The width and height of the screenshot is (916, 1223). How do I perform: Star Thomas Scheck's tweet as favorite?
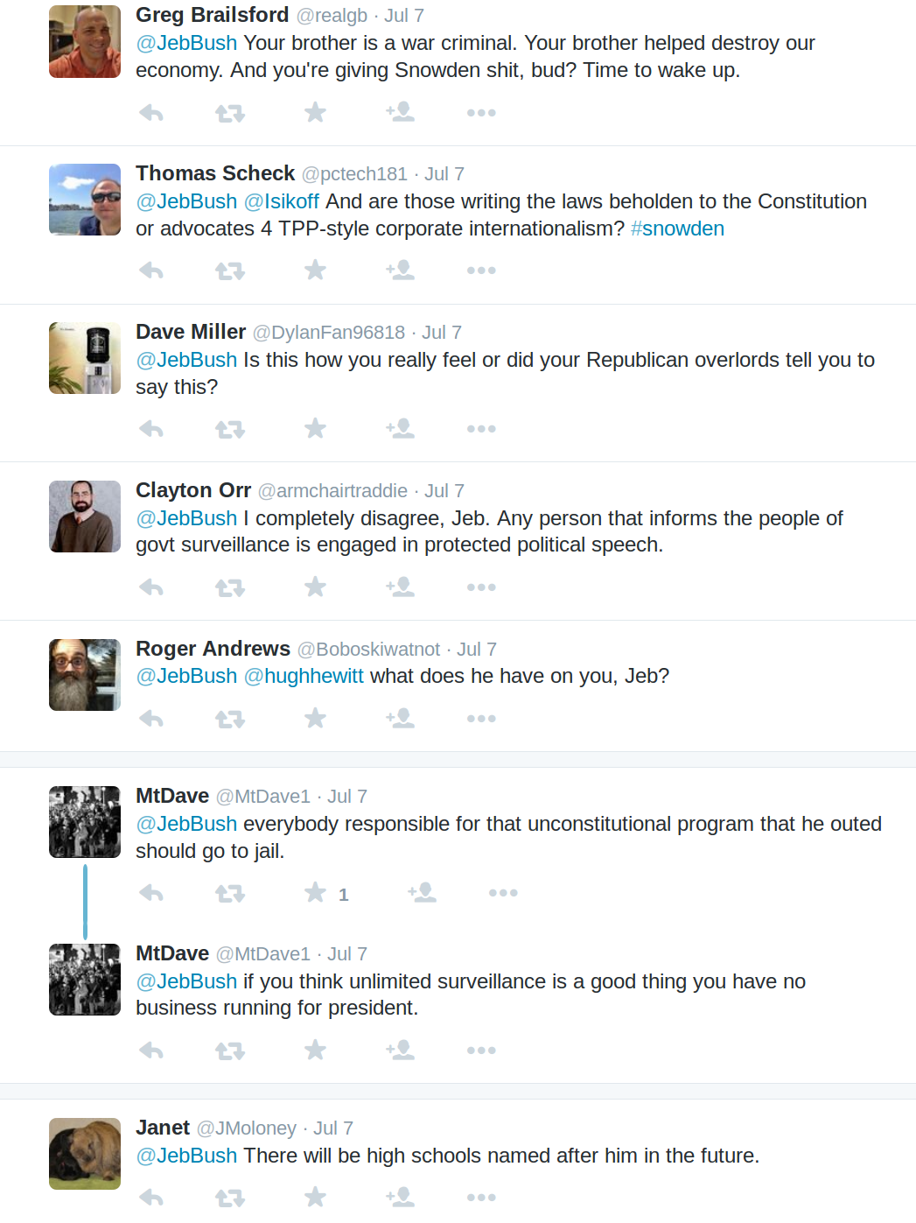(x=315, y=271)
